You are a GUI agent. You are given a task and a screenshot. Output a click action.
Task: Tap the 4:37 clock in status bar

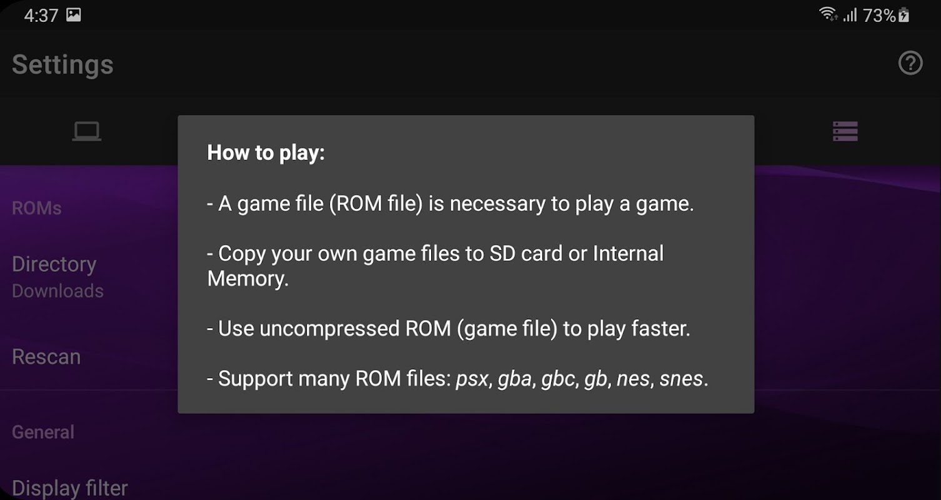pos(41,16)
